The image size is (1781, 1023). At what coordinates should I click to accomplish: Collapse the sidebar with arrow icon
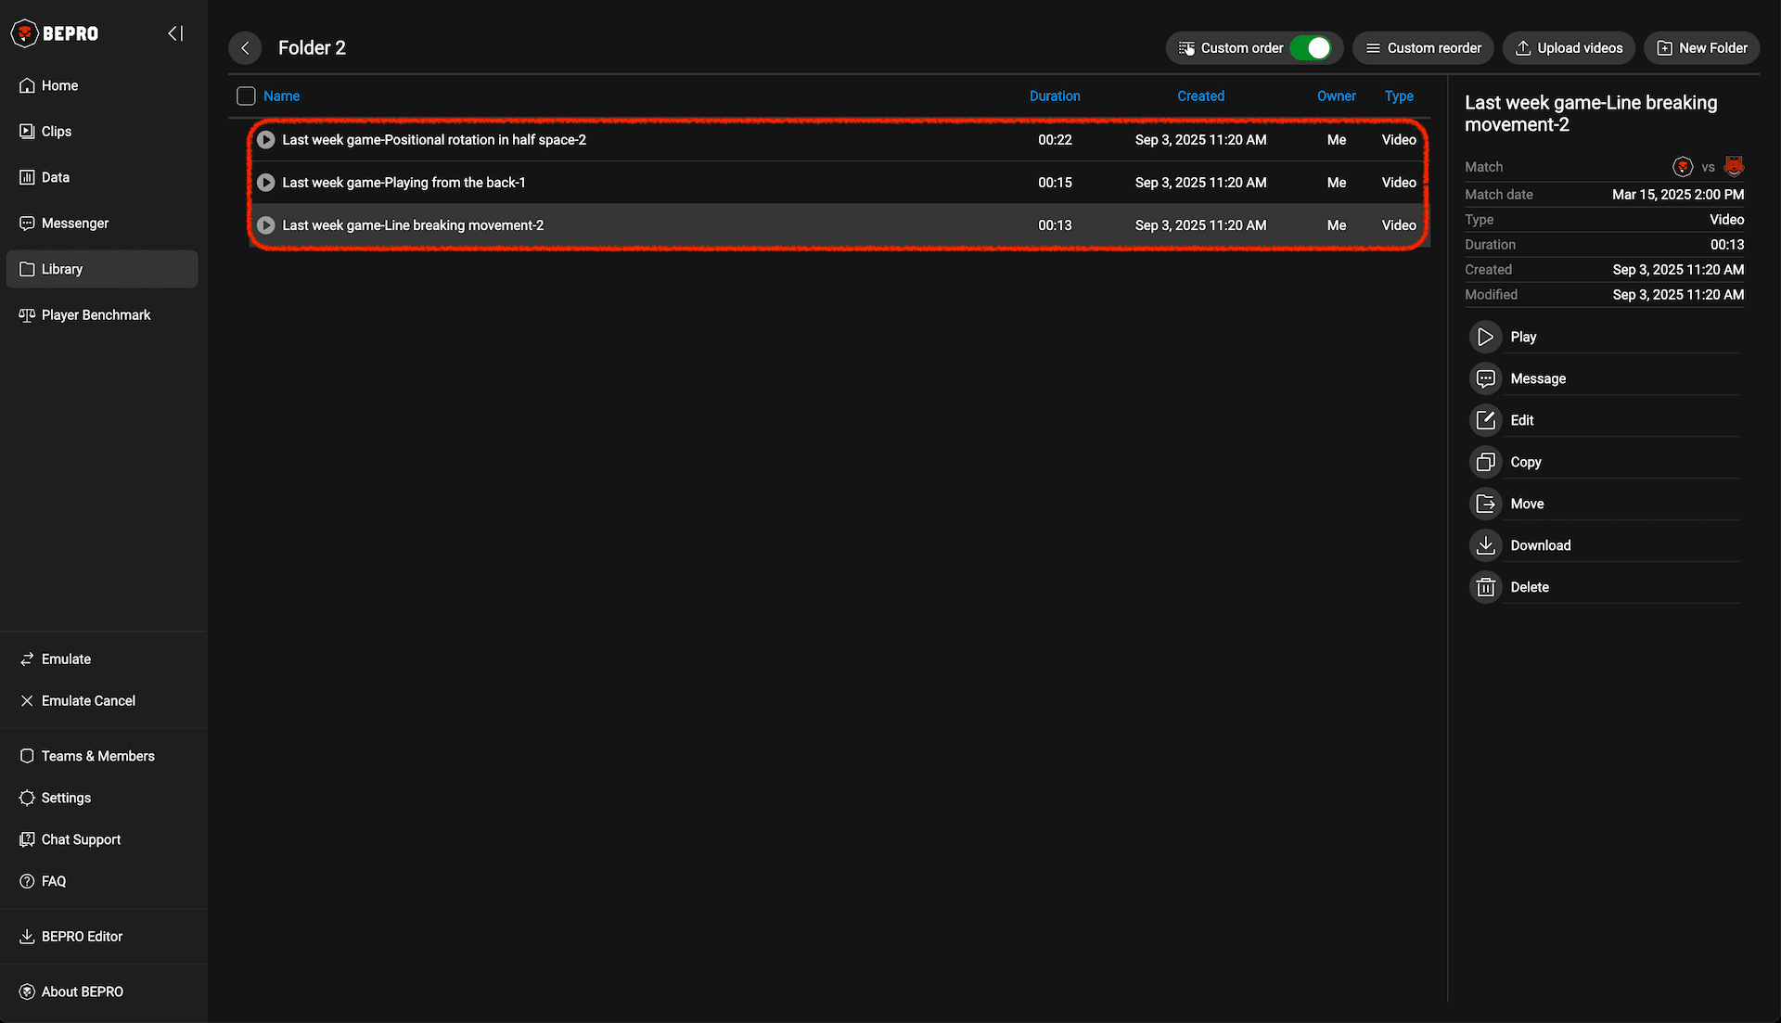click(175, 33)
